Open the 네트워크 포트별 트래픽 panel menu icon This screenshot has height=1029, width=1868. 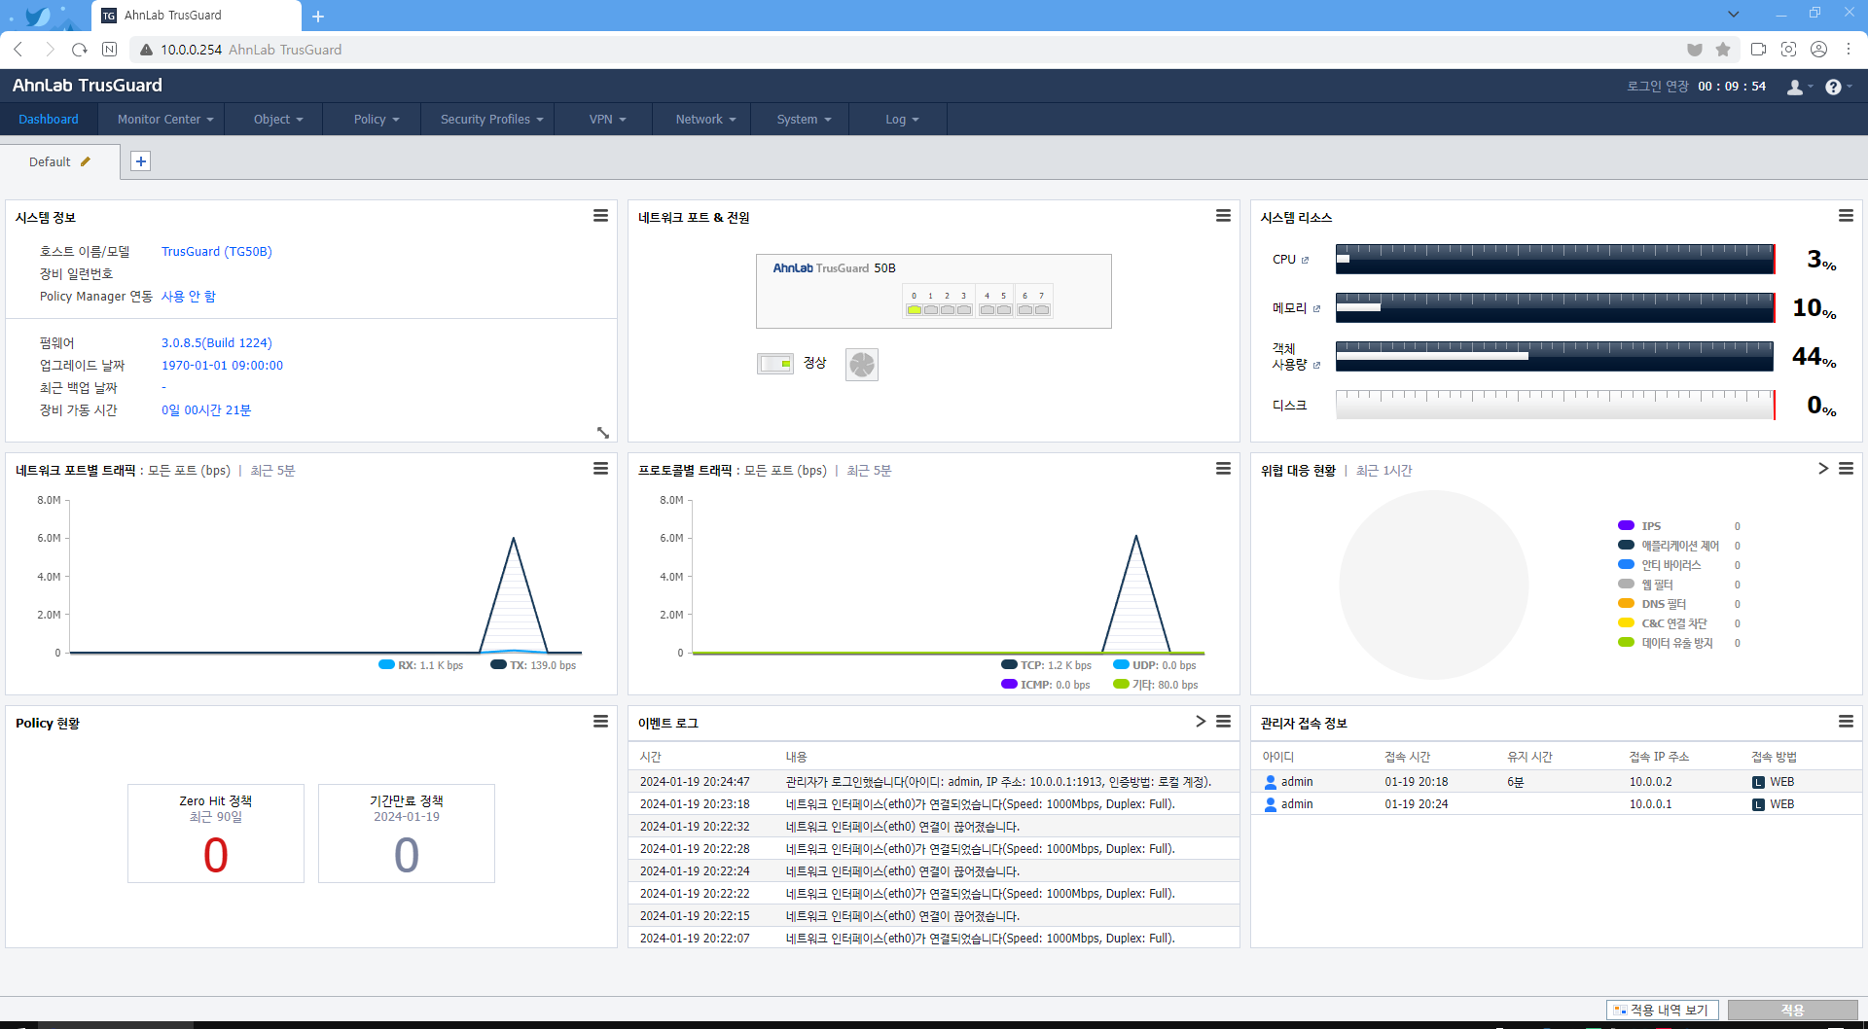[600, 469]
